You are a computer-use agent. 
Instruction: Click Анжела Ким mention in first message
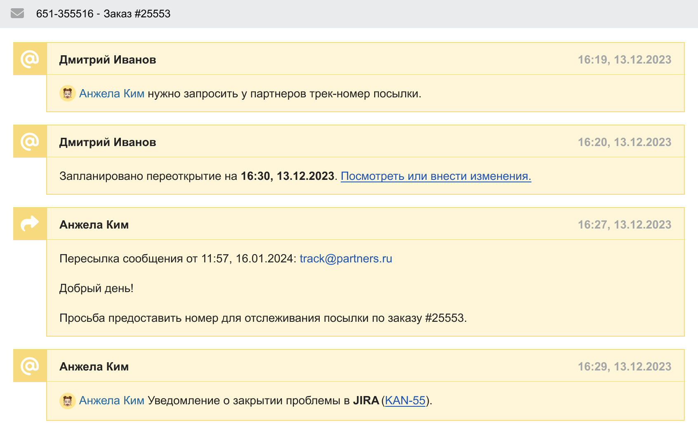(x=112, y=94)
